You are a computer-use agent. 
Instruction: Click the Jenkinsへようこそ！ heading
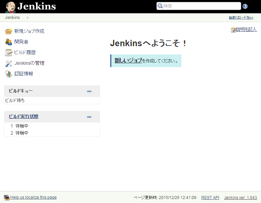(x=149, y=44)
